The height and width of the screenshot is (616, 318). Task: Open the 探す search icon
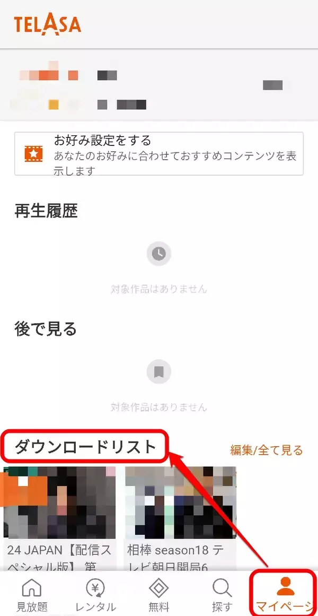coord(222,588)
